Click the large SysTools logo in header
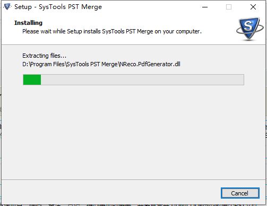 pyautogui.click(x=249, y=29)
